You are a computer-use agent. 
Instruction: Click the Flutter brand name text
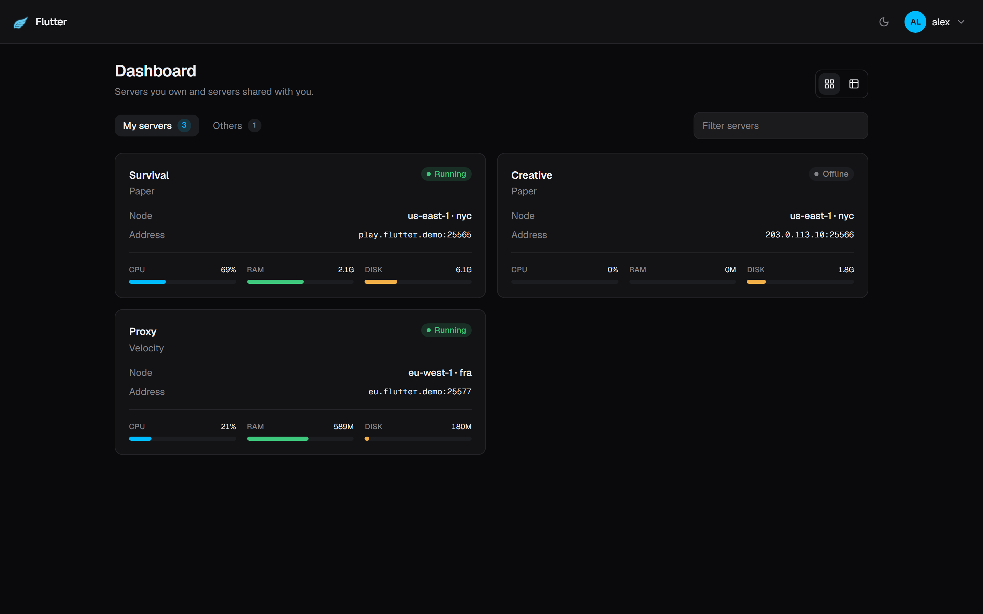pyautogui.click(x=51, y=22)
